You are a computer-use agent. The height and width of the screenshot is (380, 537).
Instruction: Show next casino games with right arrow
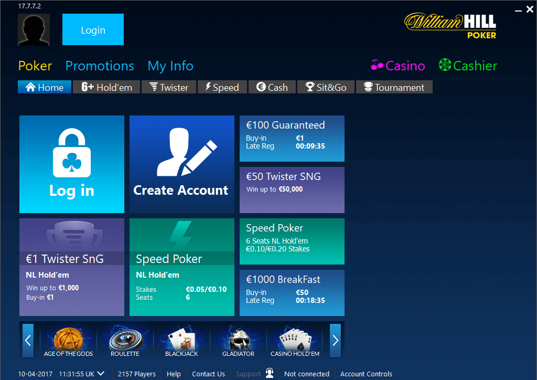[335, 341]
